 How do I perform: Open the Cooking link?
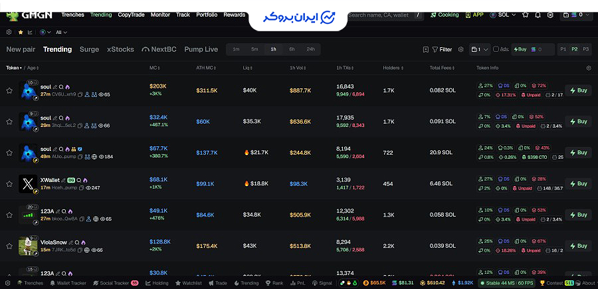(x=445, y=15)
